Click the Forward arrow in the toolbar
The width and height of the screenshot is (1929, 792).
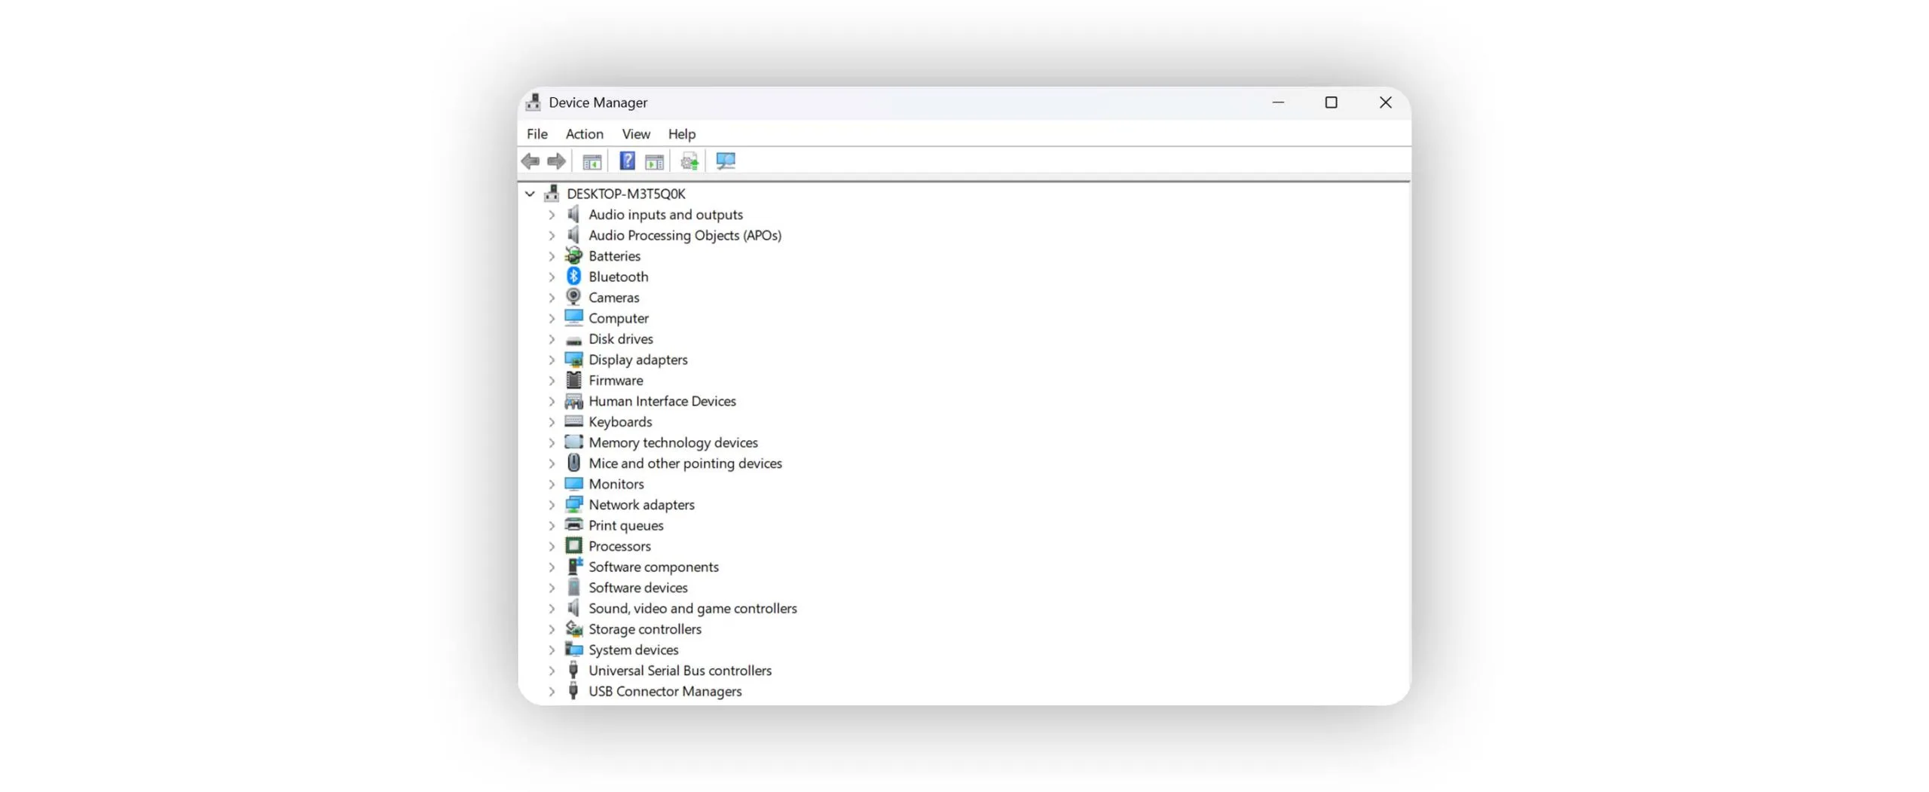point(556,161)
